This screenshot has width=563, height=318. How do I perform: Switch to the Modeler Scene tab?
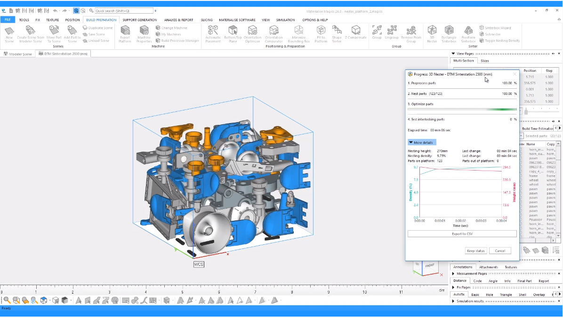(18, 54)
